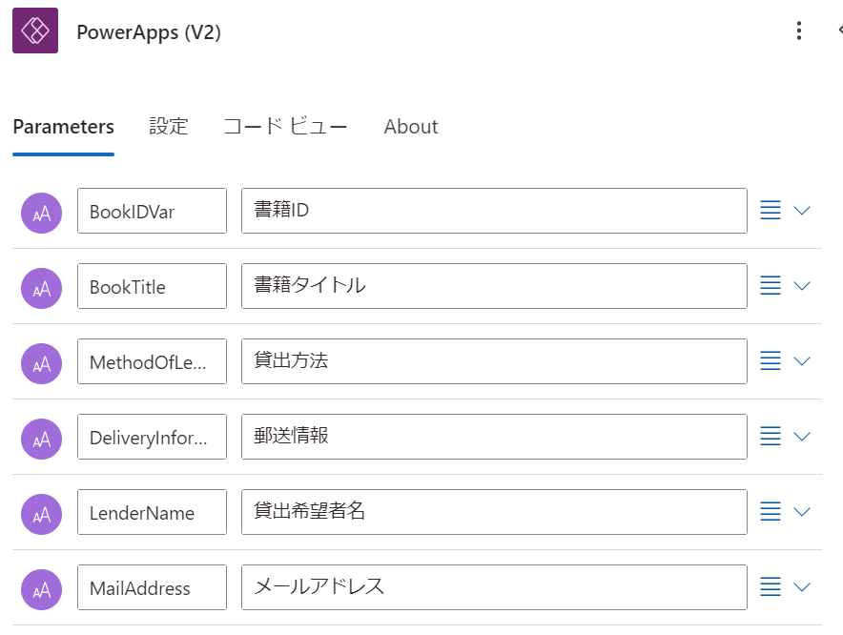This screenshot has width=843, height=635.
Task: Expand the chevron for BookIDVar row
Action: click(802, 210)
